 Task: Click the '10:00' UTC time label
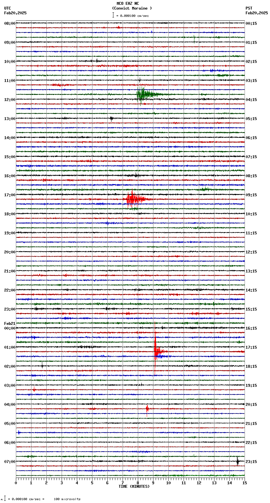point(10,62)
